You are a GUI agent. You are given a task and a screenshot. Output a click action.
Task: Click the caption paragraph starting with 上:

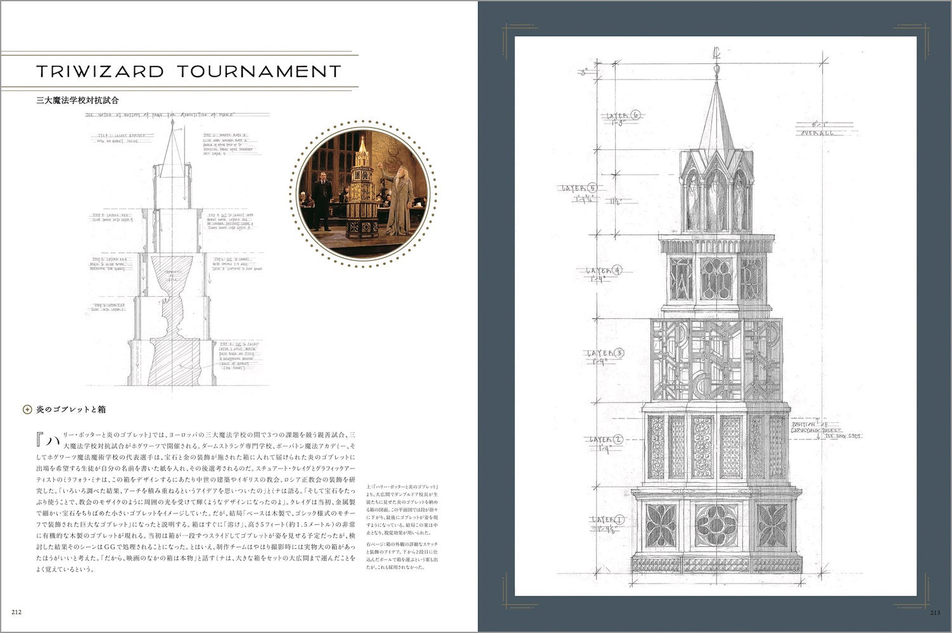(403, 510)
